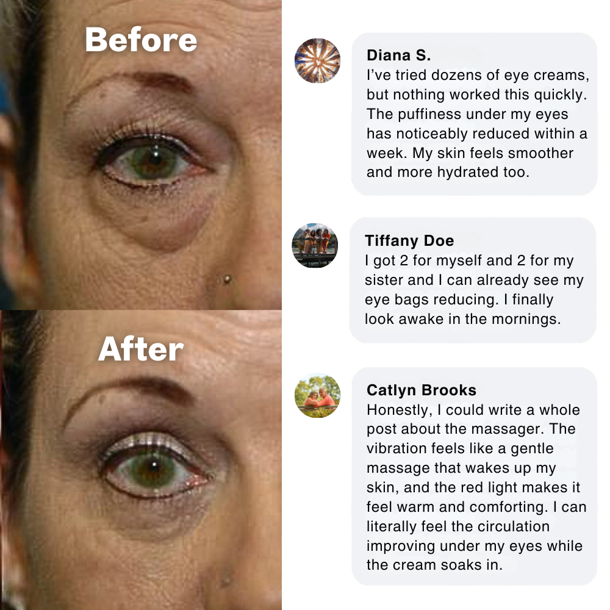Click the After label text
Image resolution: width=610 pixels, height=610 pixels.
click(141, 349)
